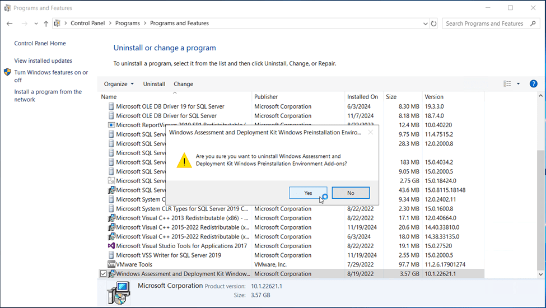The width and height of the screenshot is (546, 308).
Task: Confirm uninstall by clicking Yes
Action: 308,193
